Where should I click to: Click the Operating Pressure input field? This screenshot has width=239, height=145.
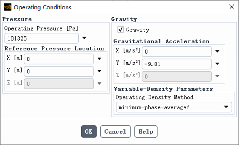tap(42, 38)
